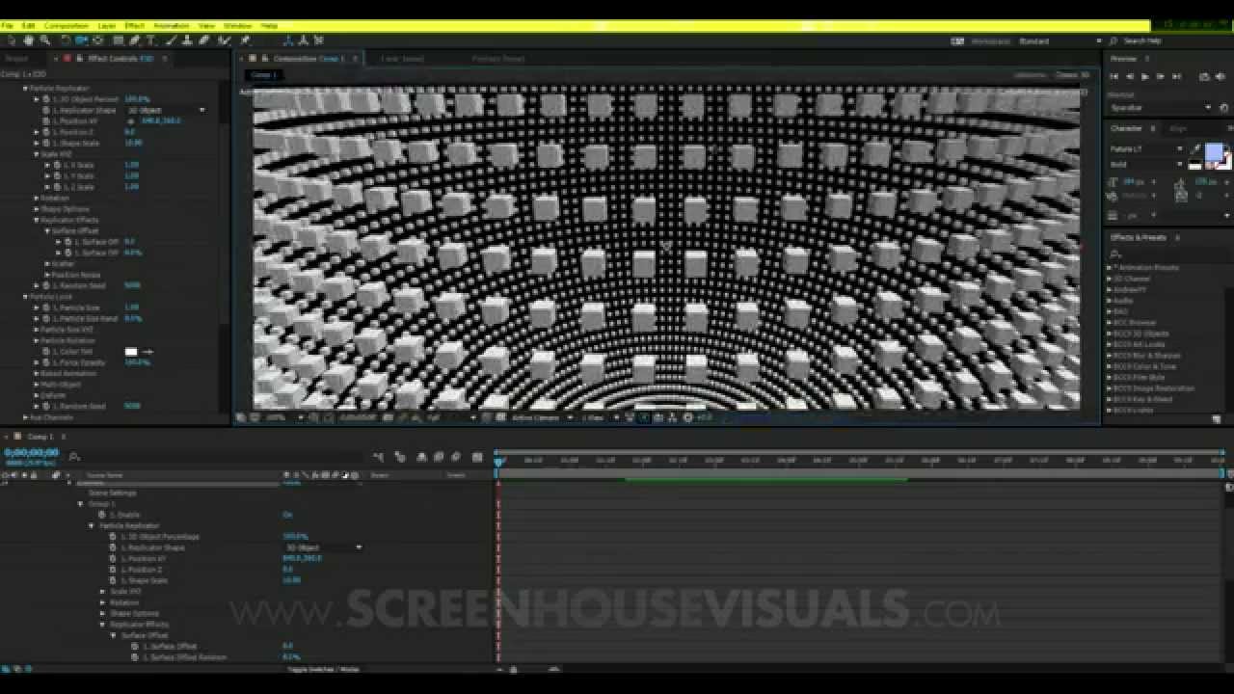Open the Workspace Standard dropdown
Image resolution: width=1234 pixels, height=694 pixels.
[x=1060, y=41]
